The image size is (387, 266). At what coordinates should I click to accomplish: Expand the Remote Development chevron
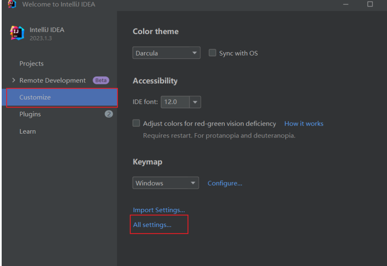tap(13, 80)
